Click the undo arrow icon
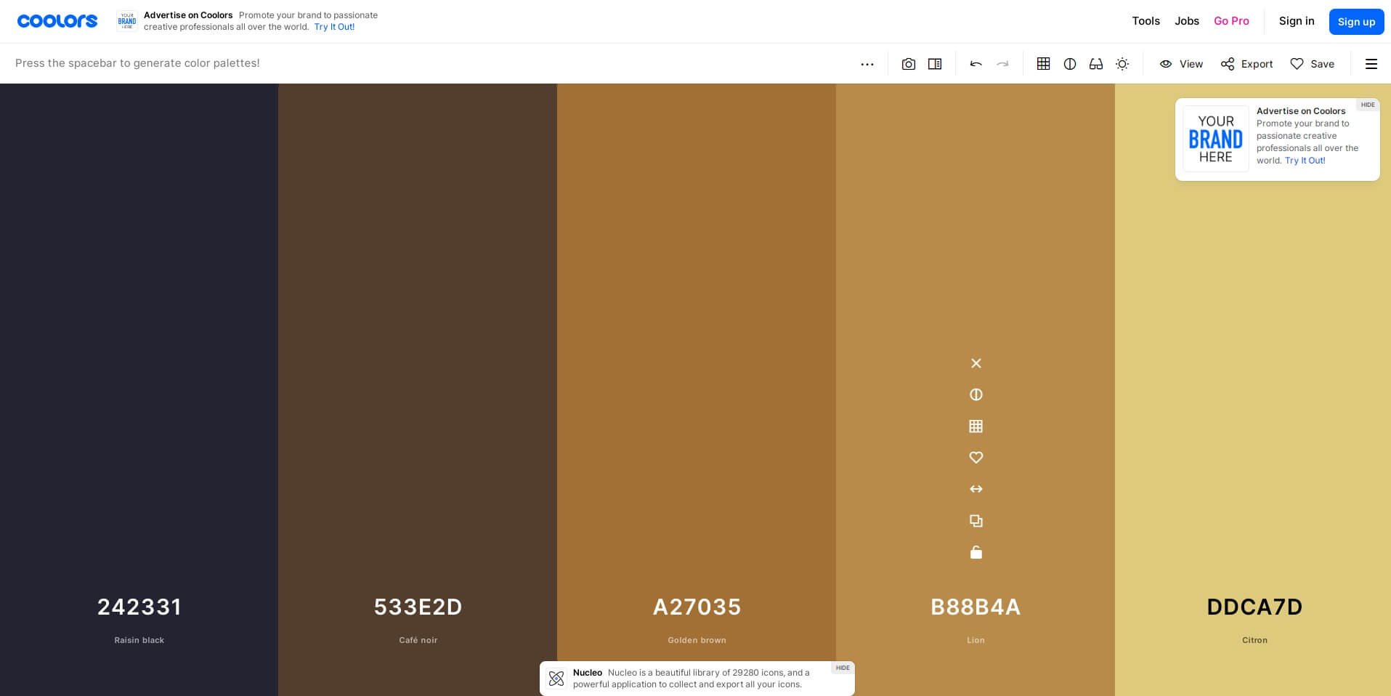The image size is (1391, 696). coord(976,64)
